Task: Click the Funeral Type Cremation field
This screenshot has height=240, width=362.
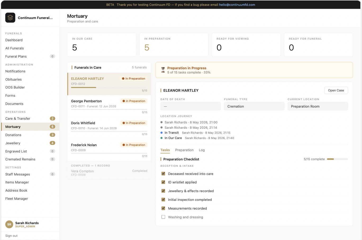Action: [x=254, y=106]
